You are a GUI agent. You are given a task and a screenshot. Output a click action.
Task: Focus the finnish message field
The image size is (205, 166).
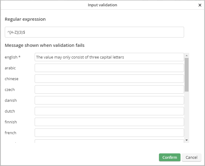(109, 122)
